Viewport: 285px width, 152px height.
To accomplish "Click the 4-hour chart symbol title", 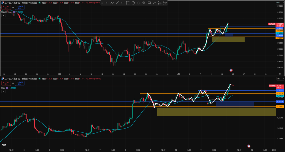I will 19,3.
